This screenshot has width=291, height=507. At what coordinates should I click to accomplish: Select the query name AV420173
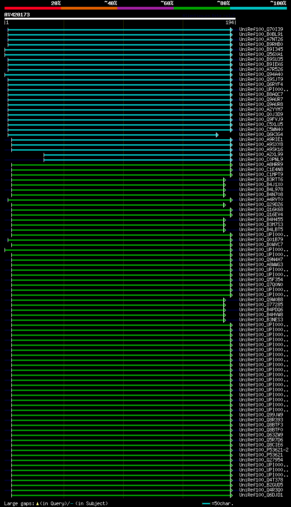click(17, 15)
